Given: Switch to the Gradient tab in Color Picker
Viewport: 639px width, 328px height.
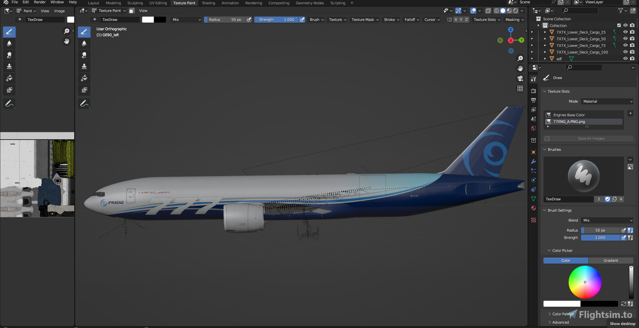Looking at the screenshot, I should [611, 260].
